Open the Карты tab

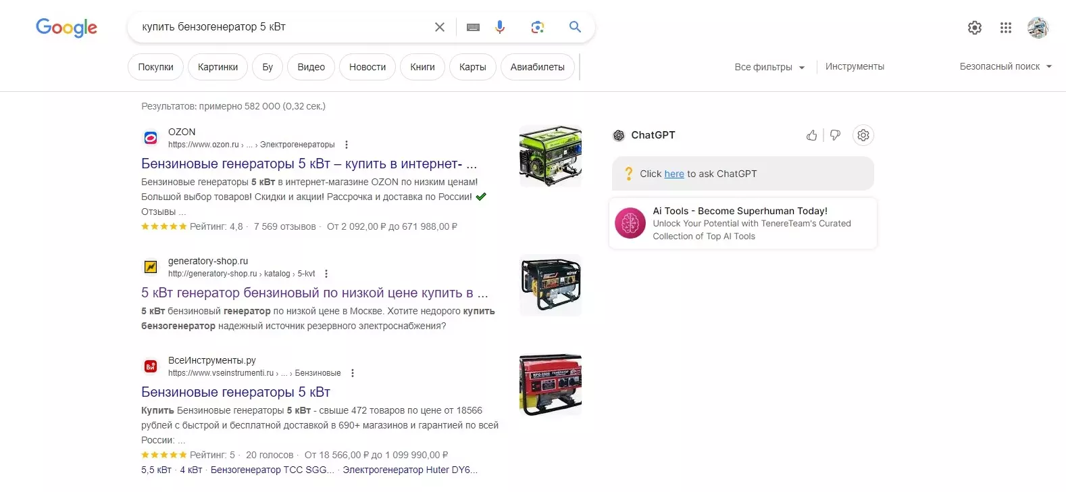(473, 67)
